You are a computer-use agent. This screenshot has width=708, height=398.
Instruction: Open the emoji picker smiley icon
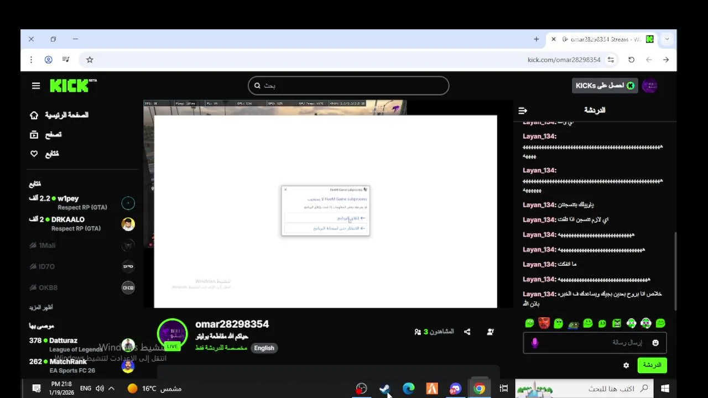click(x=655, y=343)
